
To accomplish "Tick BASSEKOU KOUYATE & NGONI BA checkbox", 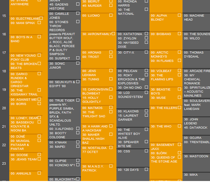I will click(x=39, y=122).
